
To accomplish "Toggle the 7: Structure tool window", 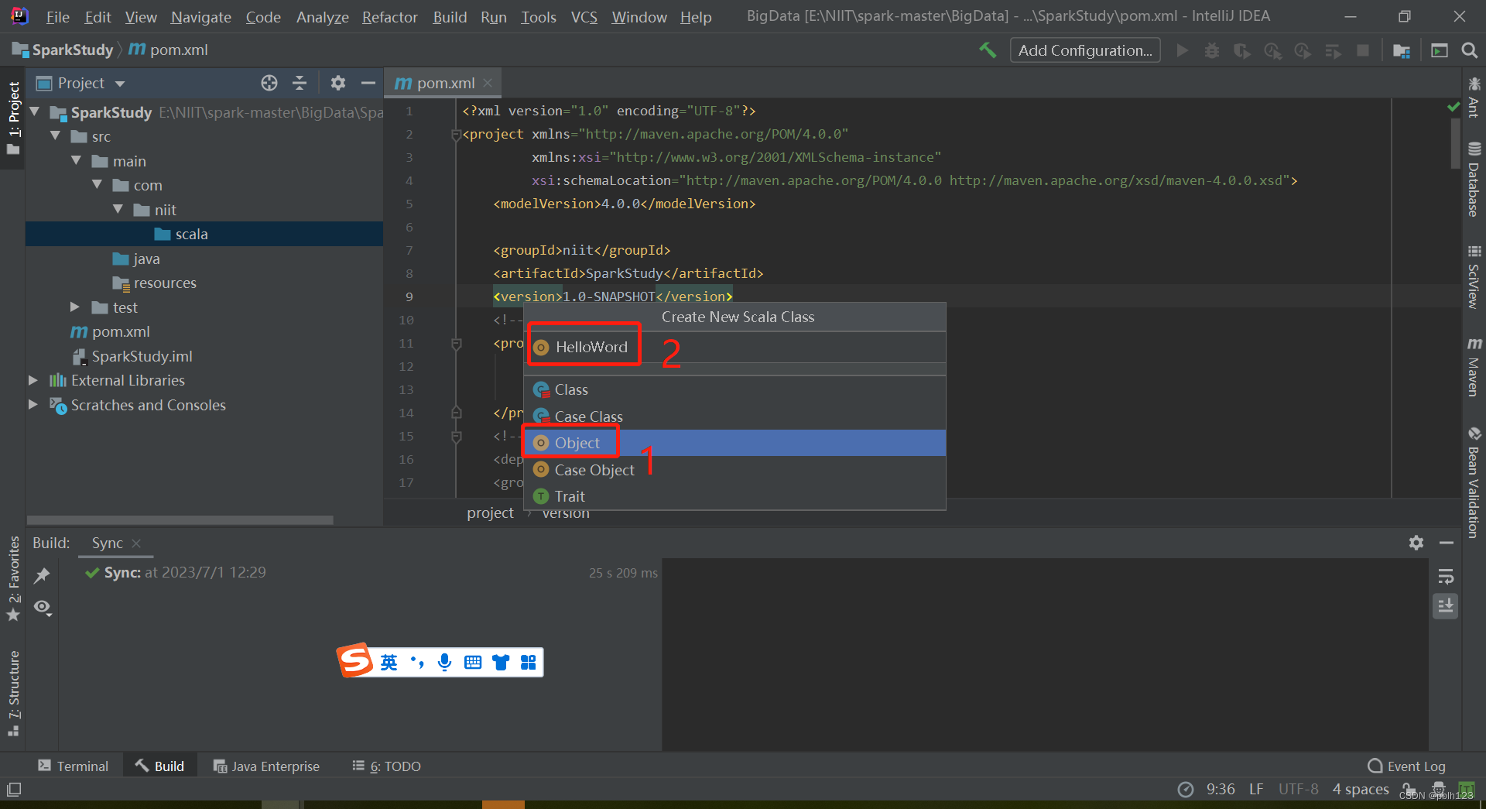I will pyautogui.click(x=14, y=694).
